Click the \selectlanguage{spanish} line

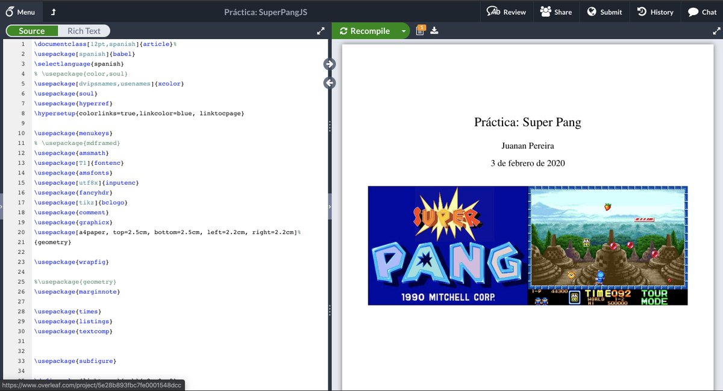click(x=78, y=64)
